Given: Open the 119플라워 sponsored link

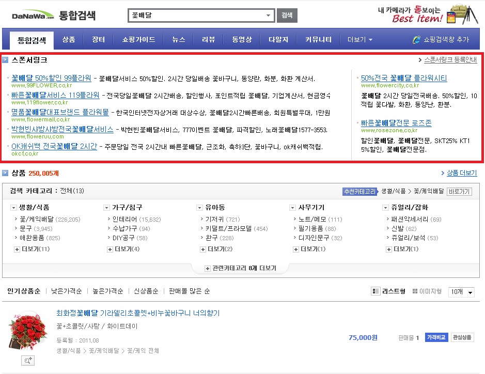Looking at the screenshot, I should (x=55, y=95).
